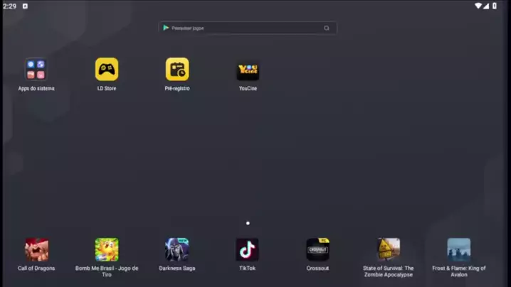Launch Bomb Me Brasil - Jogo de Tiro
This screenshot has height=287, width=511.
tap(107, 250)
